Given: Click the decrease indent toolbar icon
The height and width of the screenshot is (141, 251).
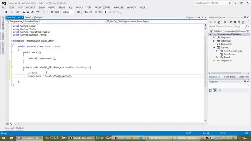Looking at the screenshot, I should coord(86,12).
